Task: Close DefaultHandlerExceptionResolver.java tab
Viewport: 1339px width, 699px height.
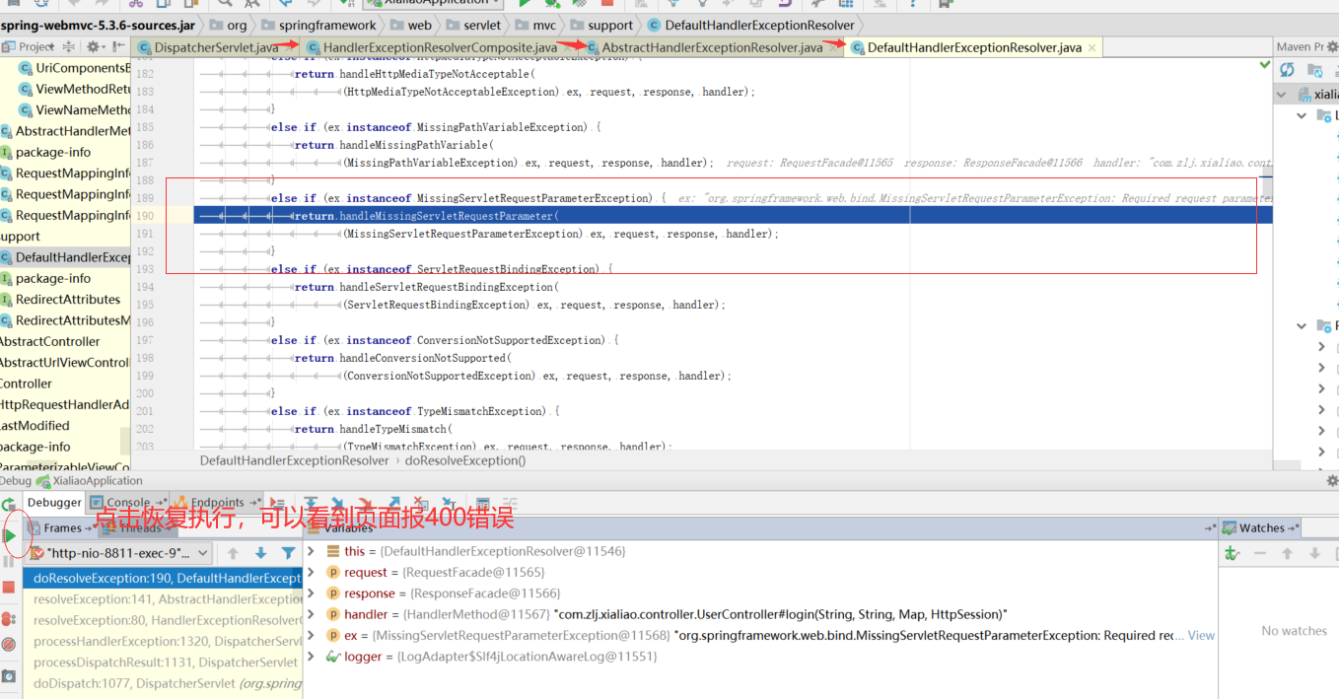Action: point(1092,48)
